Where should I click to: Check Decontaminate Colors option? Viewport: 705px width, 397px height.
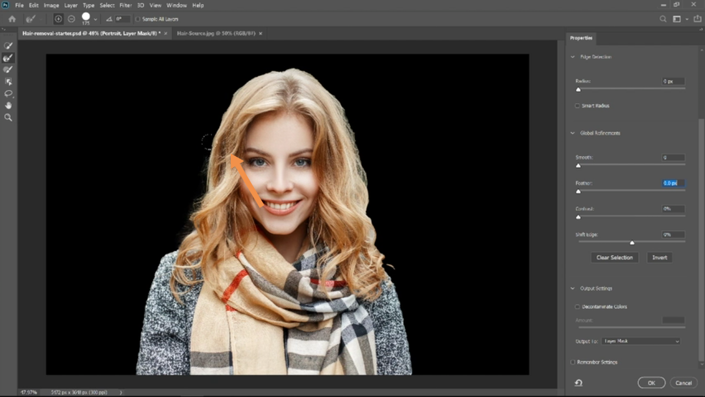pyautogui.click(x=577, y=307)
